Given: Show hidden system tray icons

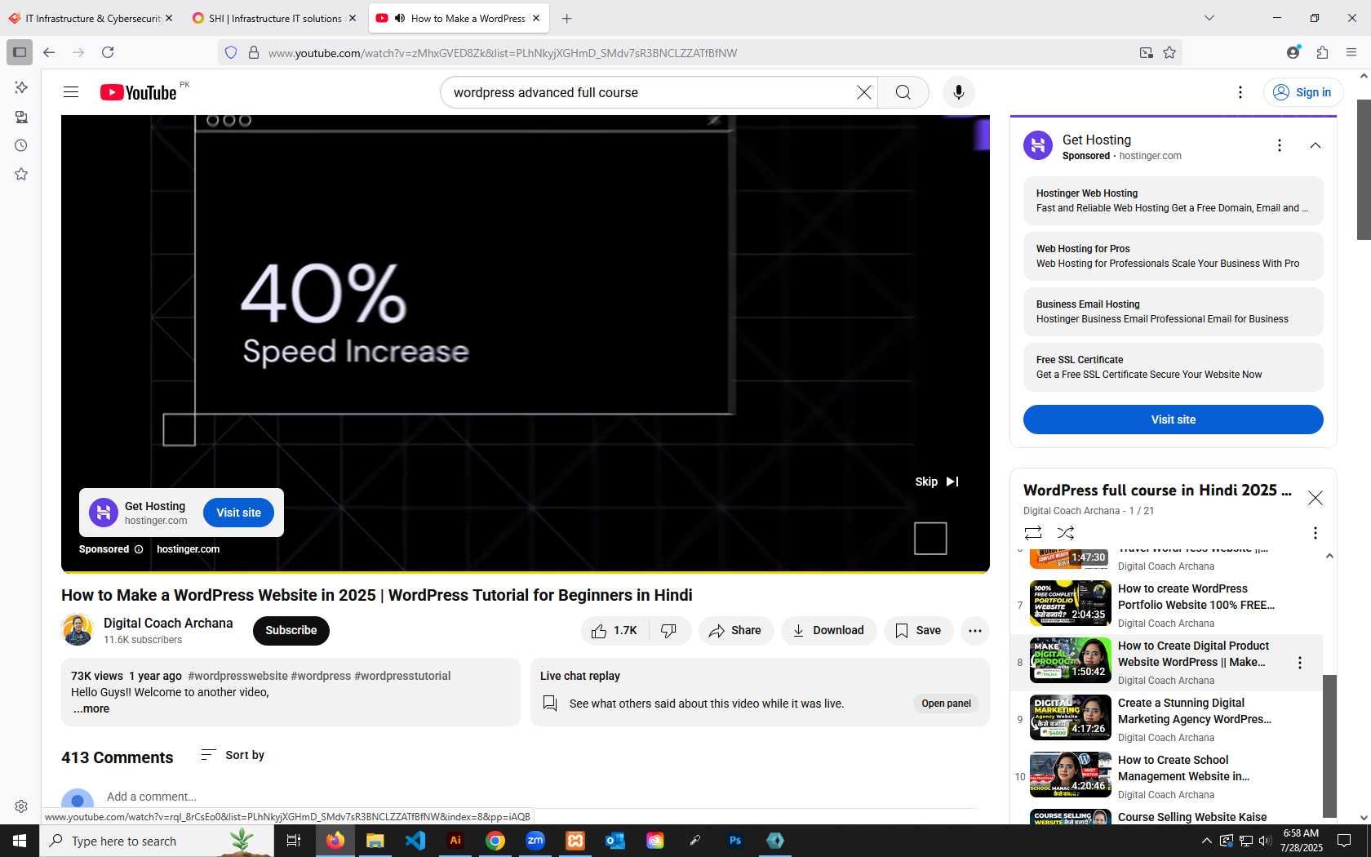Looking at the screenshot, I should [x=1206, y=841].
